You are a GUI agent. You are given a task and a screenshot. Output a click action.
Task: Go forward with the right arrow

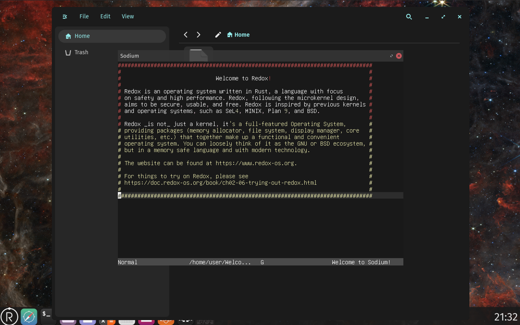click(x=198, y=35)
